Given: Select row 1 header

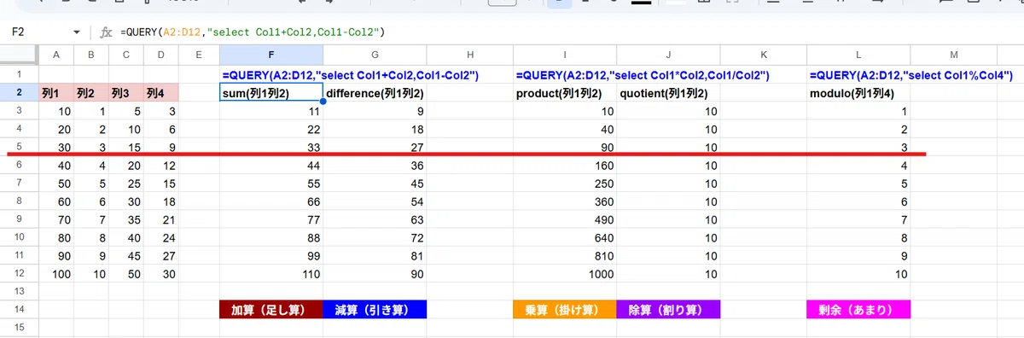Looking at the screenshot, I should click(x=19, y=74).
